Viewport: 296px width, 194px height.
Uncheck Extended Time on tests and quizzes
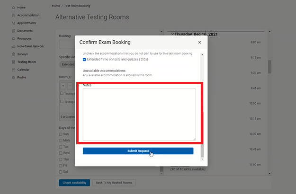(84, 60)
